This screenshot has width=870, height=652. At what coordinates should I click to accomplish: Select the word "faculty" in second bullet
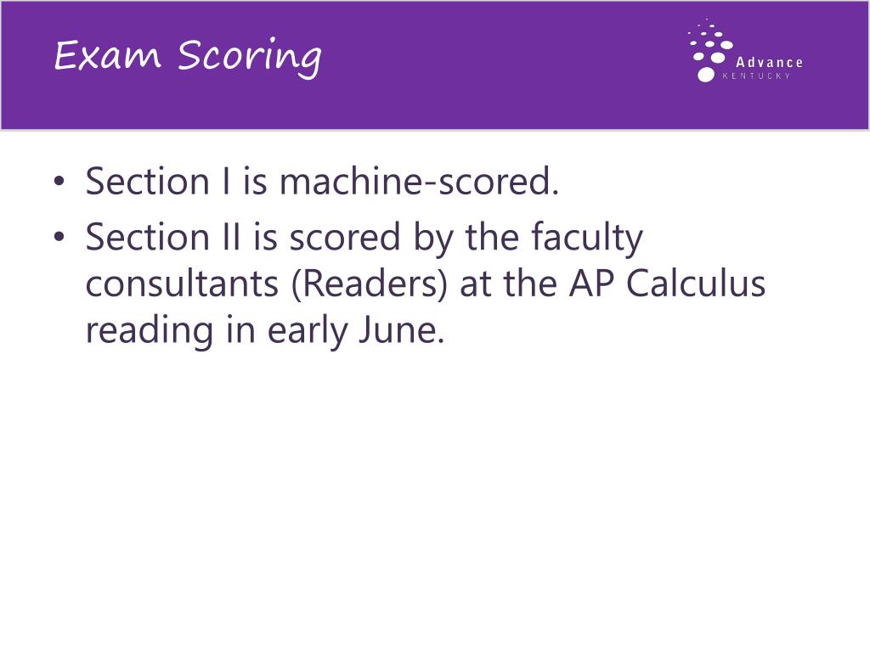[586, 239]
